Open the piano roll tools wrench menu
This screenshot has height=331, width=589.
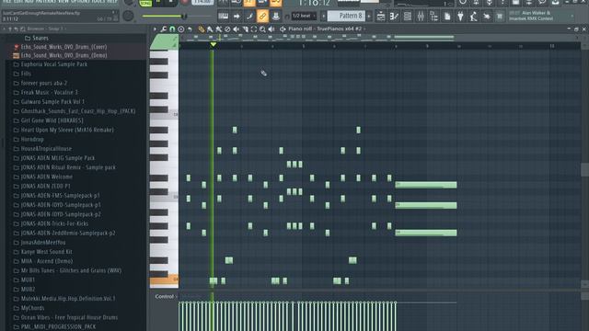click(x=164, y=29)
